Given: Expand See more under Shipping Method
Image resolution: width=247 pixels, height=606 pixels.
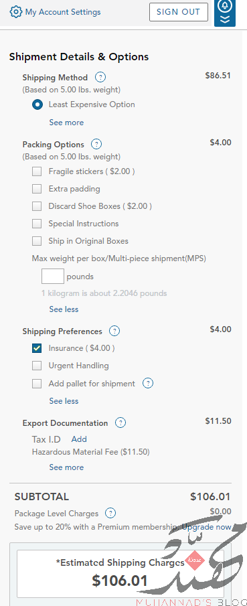Looking at the screenshot, I should click(66, 123).
